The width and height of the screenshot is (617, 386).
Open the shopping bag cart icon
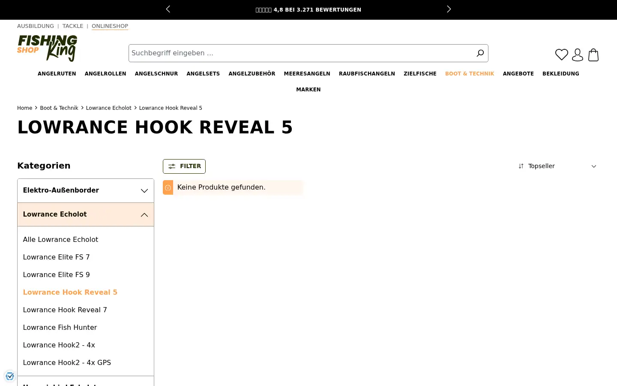pyautogui.click(x=593, y=55)
